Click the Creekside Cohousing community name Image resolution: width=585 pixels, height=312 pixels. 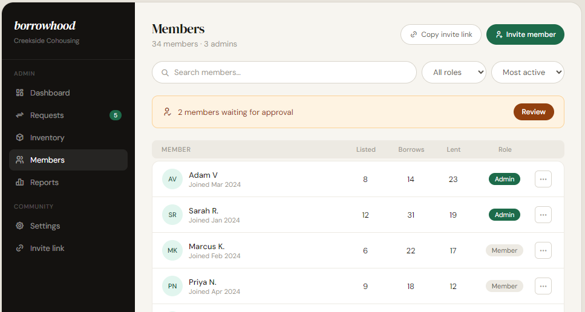click(47, 41)
